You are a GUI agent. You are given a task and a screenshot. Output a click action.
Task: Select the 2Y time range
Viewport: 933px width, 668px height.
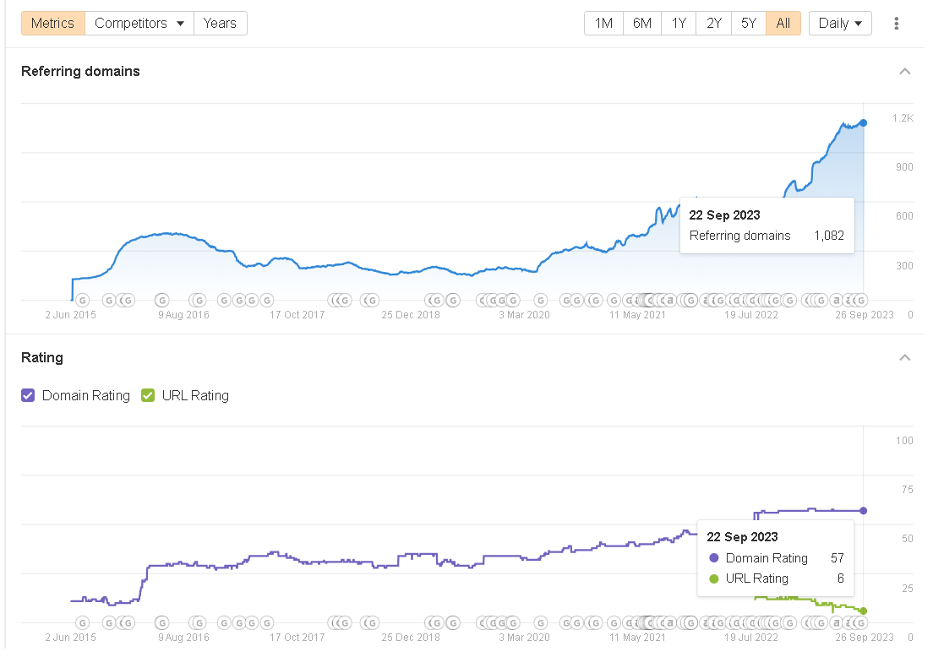(714, 24)
